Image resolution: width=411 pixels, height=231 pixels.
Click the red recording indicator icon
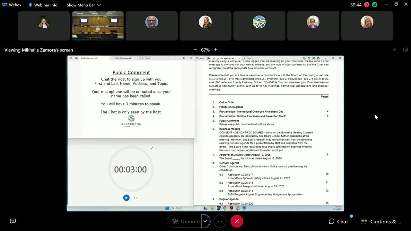pos(367,5)
